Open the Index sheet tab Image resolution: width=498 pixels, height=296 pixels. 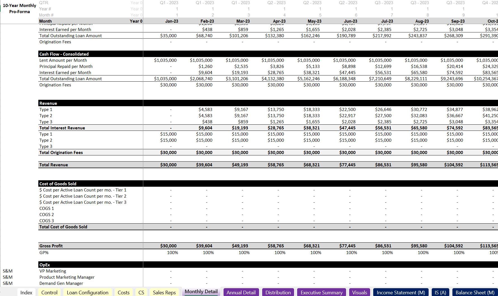(26, 292)
